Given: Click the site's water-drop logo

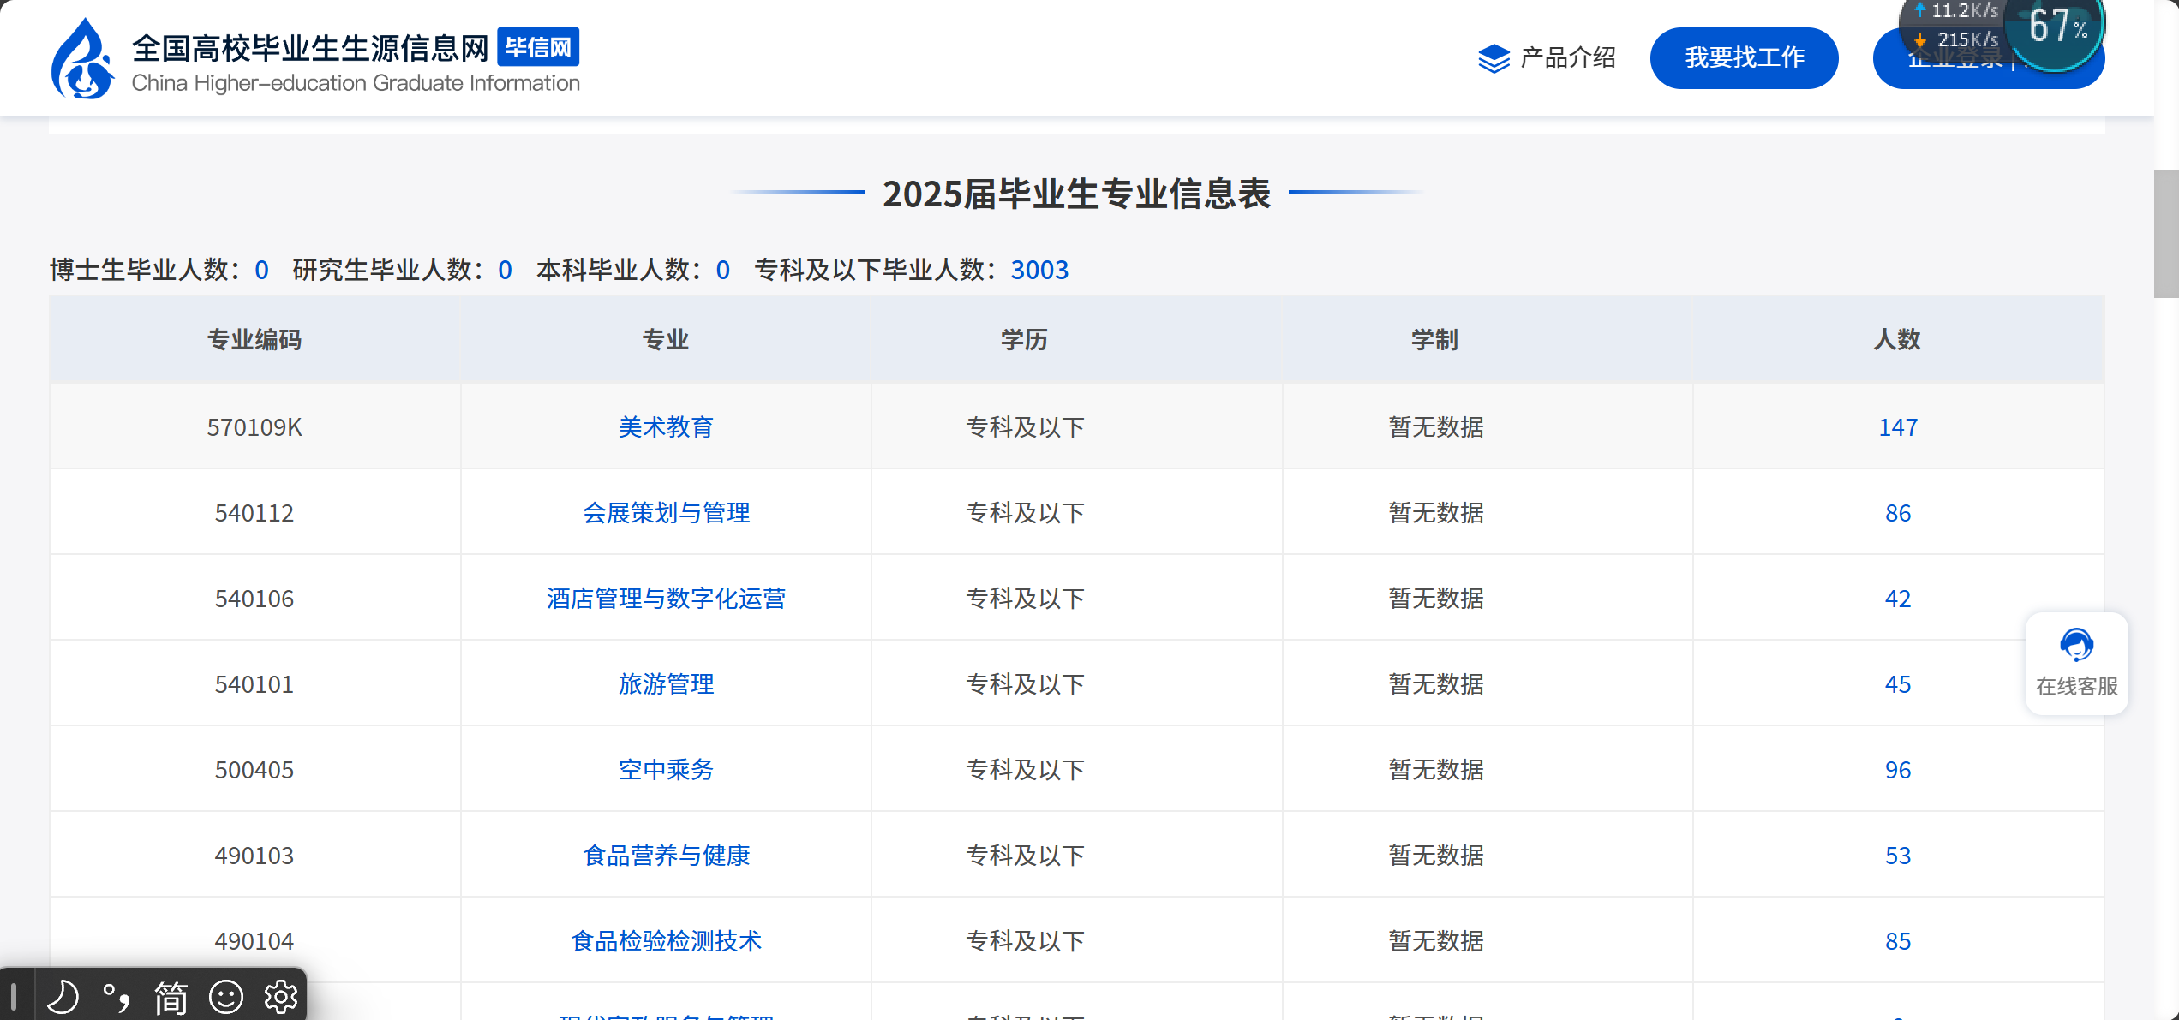Looking at the screenshot, I should (81, 59).
